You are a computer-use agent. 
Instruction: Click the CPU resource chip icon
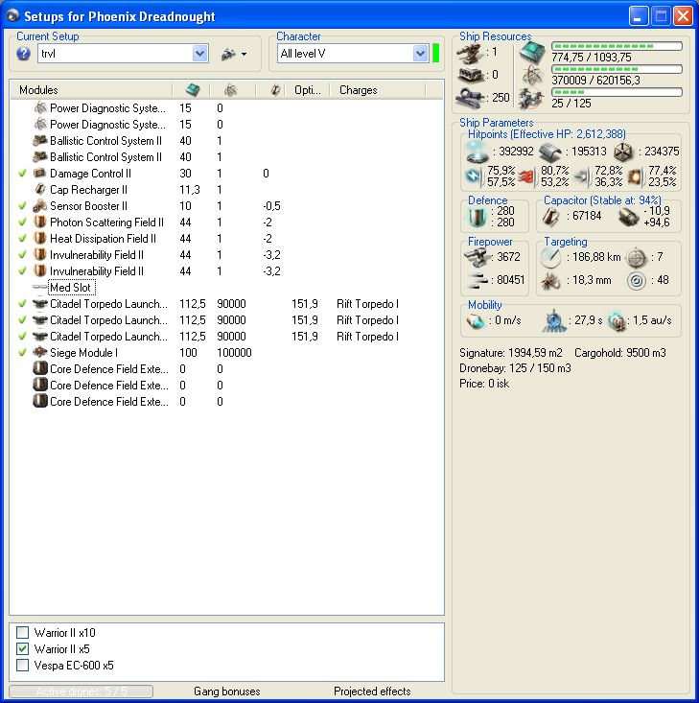tap(532, 52)
